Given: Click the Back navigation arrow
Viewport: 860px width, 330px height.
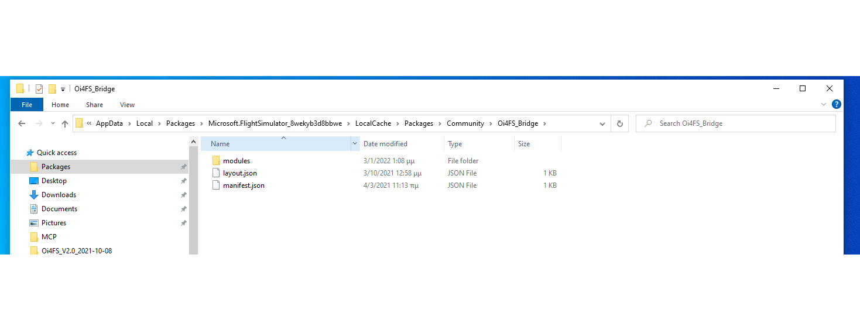Looking at the screenshot, I should point(22,123).
